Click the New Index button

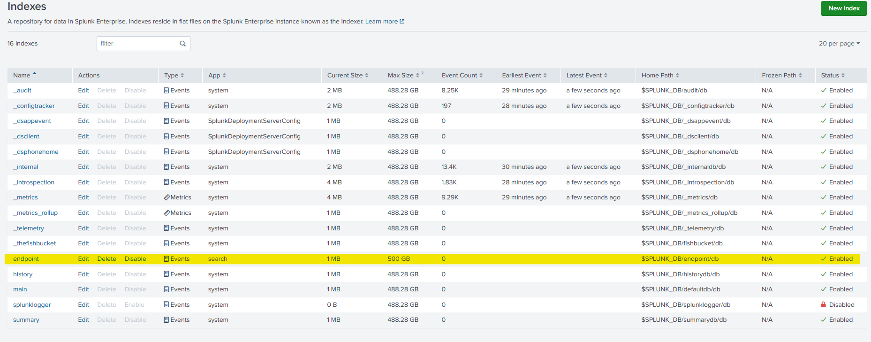844,8
